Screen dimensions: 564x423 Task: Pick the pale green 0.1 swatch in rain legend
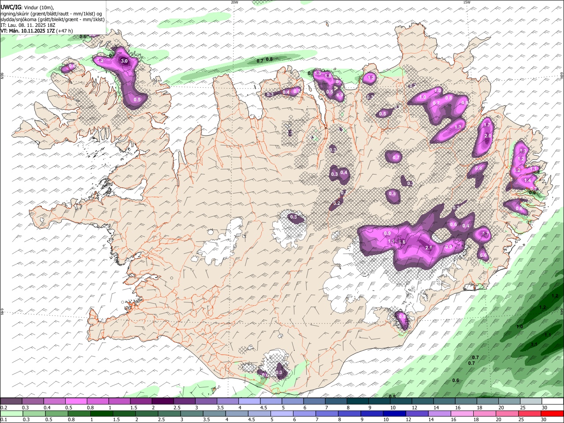tap(11, 413)
